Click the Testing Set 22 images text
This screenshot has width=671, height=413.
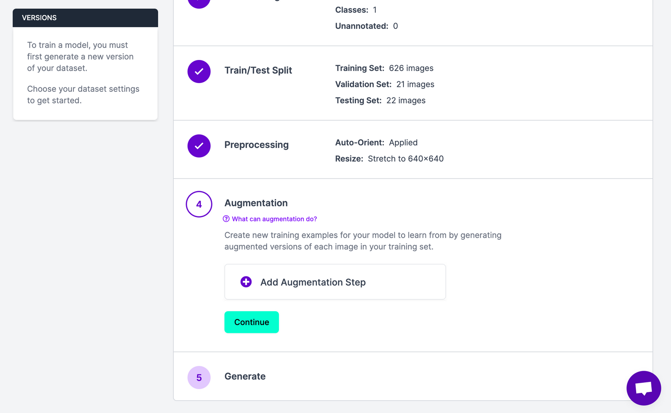click(x=380, y=100)
